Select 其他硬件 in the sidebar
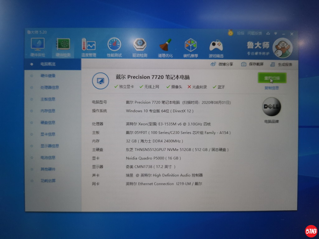 [53, 169]
